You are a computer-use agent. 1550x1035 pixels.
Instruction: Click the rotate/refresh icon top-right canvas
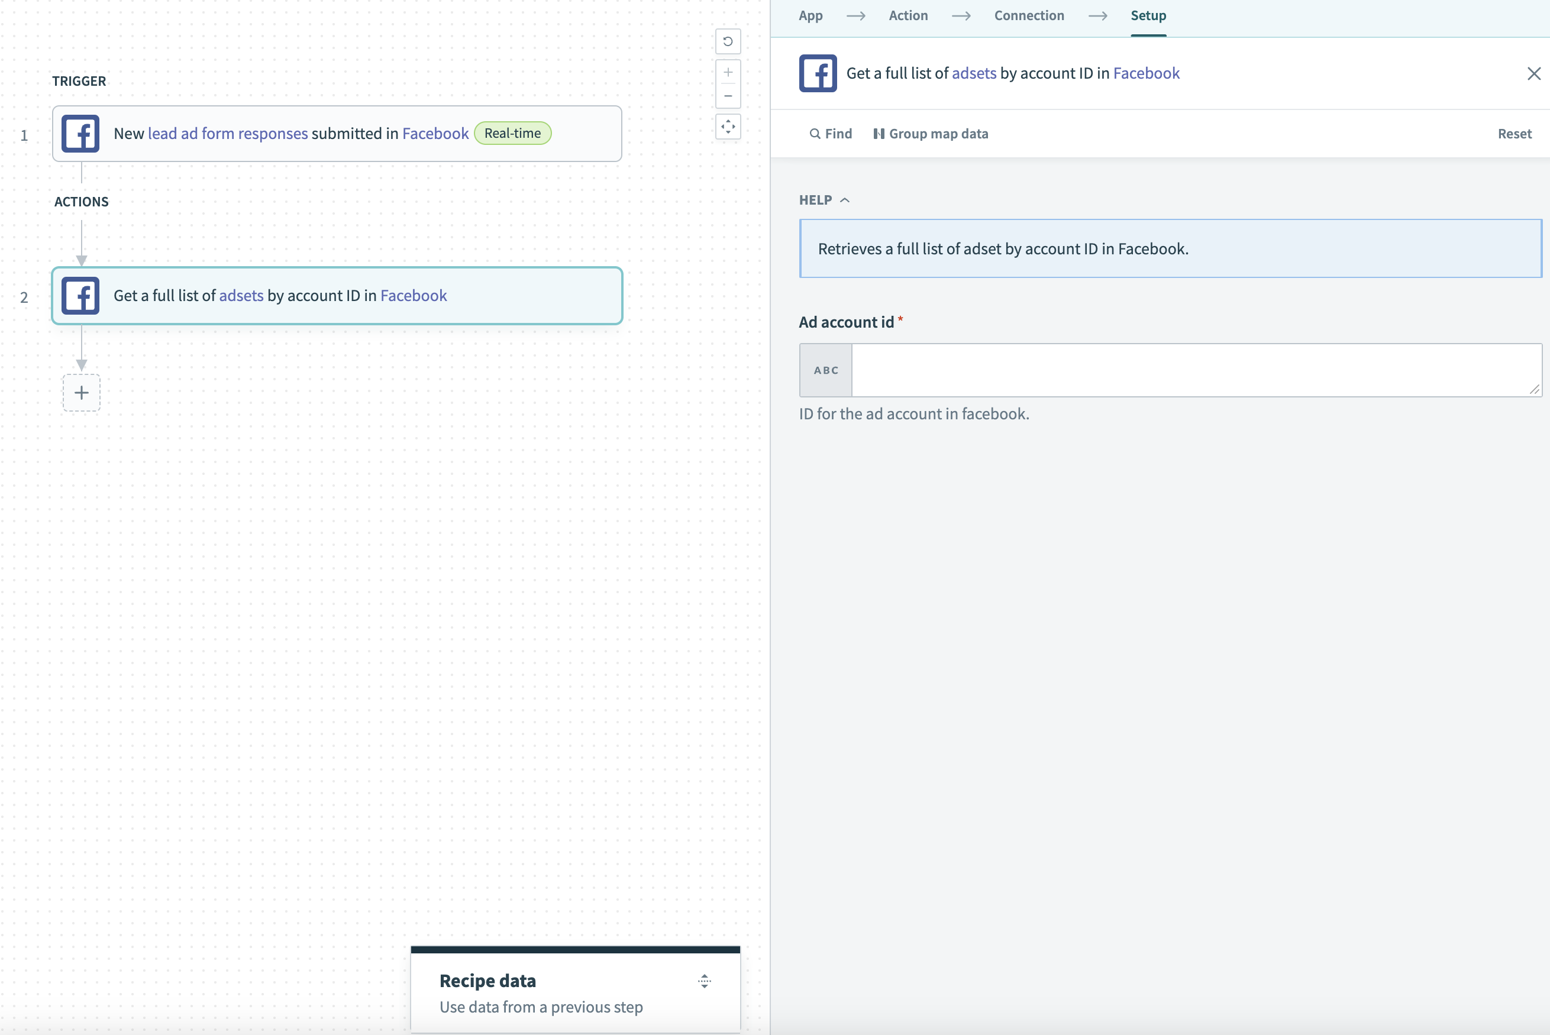728,40
